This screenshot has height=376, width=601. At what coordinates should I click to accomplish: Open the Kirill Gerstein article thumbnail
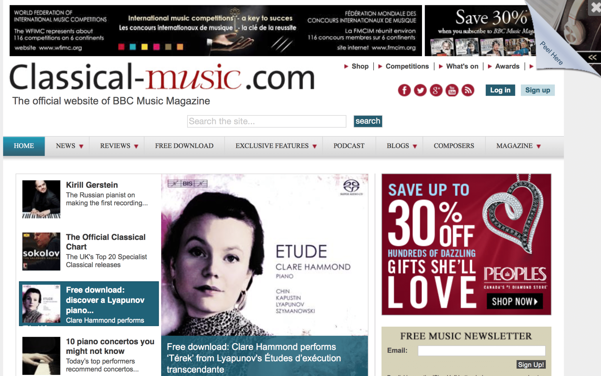pyautogui.click(x=41, y=199)
